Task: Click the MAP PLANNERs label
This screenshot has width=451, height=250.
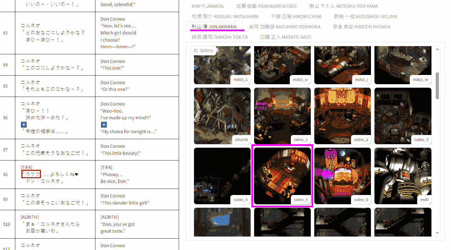Action: pos(208,6)
